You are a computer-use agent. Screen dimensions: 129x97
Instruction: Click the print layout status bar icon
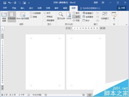coord(90,95)
